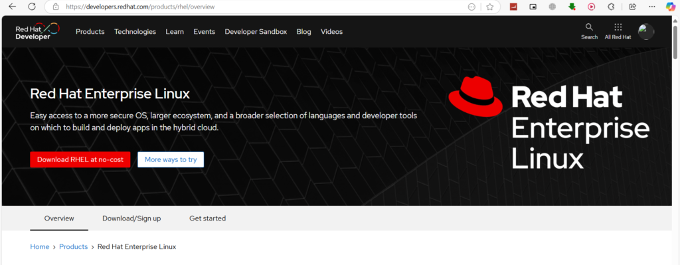Image resolution: width=680 pixels, height=265 pixels.
Task: Open Videos in the top navigation
Action: coord(332,32)
